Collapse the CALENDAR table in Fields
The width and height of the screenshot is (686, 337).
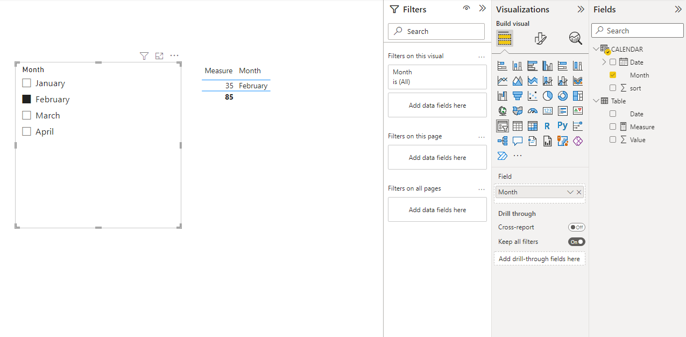(596, 49)
